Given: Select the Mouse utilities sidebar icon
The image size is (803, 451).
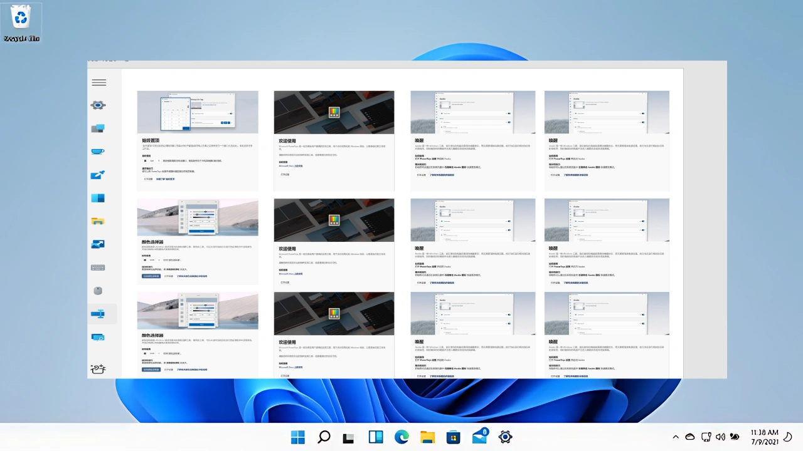Looking at the screenshot, I should coord(98,291).
